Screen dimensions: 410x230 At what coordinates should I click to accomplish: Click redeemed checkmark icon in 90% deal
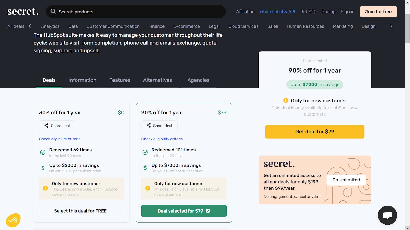(145, 152)
